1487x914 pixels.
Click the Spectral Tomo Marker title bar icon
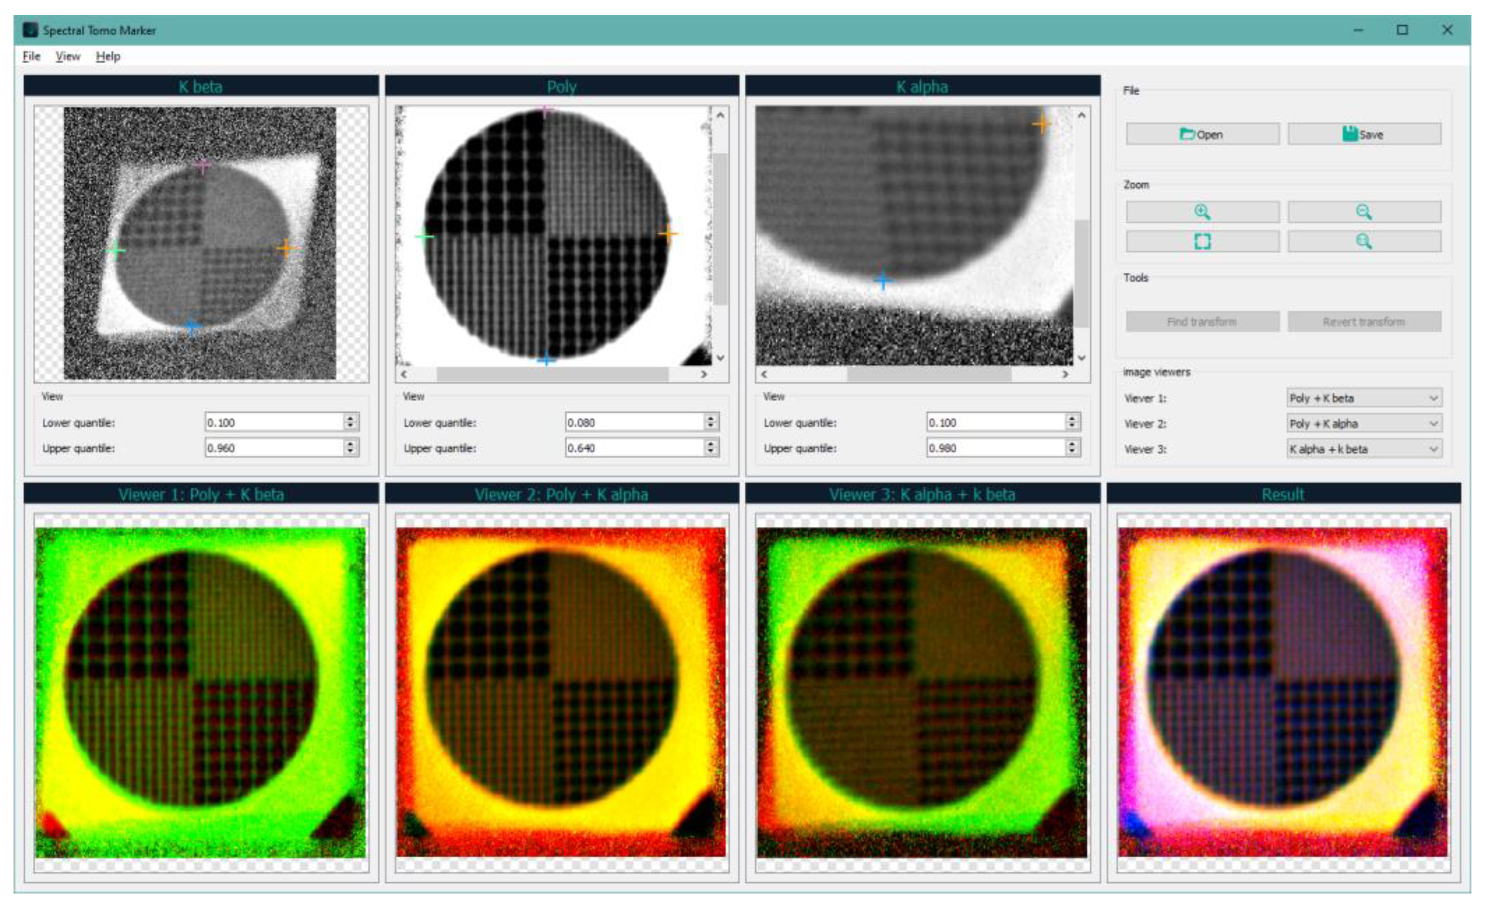click(30, 30)
